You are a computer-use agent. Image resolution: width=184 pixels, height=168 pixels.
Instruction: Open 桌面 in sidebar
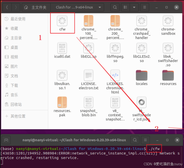pos(24,47)
